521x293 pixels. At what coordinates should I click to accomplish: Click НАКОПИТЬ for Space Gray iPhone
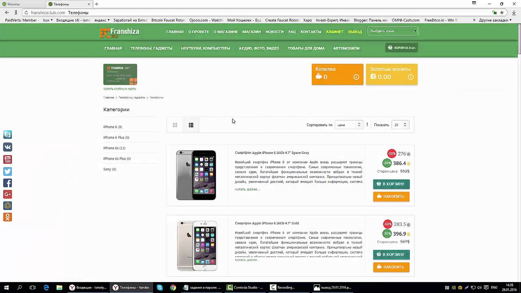(391, 197)
